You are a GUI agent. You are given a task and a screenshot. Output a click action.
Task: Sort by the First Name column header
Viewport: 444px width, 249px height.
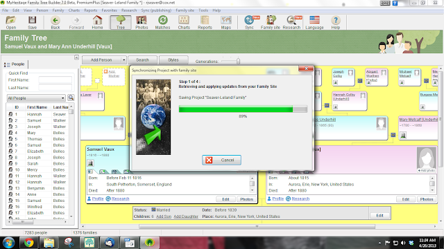37,107
